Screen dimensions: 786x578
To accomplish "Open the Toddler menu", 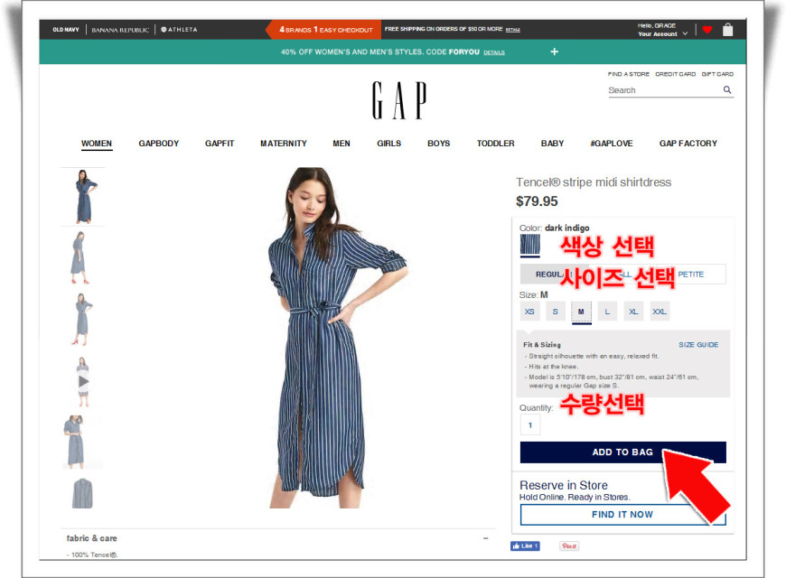I will point(496,144).
